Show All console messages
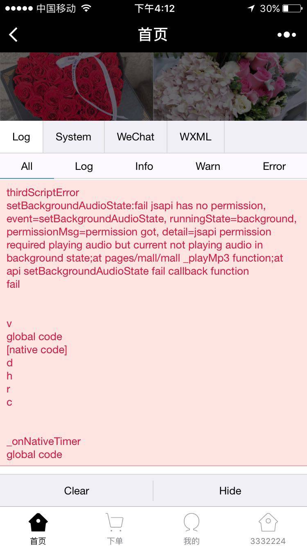The height and width of the screenshot is (546, 307). 27,166
